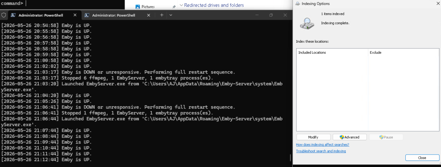
Task: Click 'Indexing complete.' status text
Action: [x=335, y=23]
